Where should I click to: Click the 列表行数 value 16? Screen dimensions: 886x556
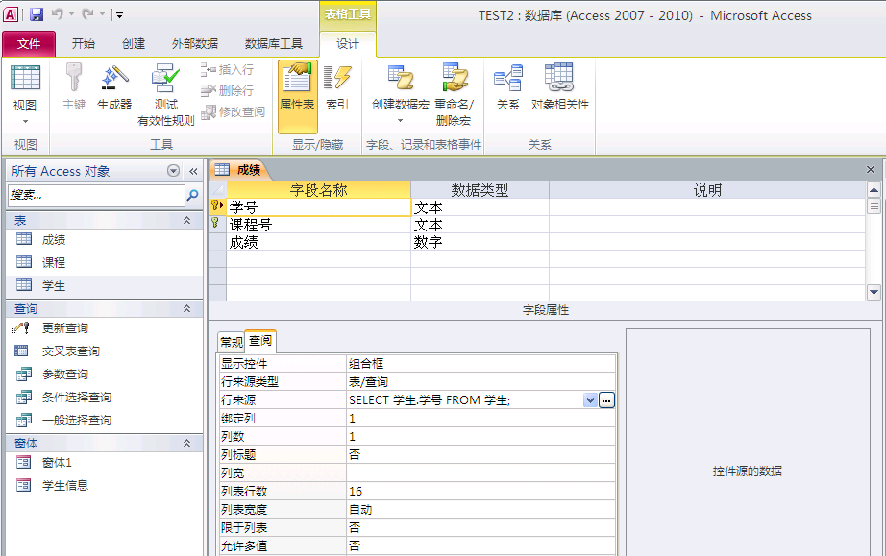click(480, 491)
